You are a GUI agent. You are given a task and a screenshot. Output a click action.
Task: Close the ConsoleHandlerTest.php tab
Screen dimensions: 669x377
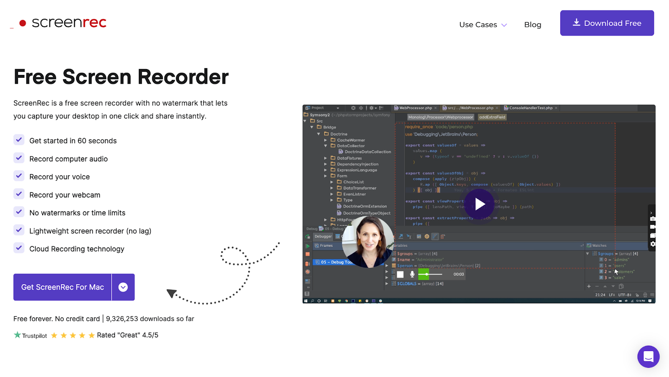[556, 108]
